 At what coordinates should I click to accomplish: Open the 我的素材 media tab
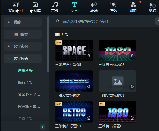(x=16, y=8)
